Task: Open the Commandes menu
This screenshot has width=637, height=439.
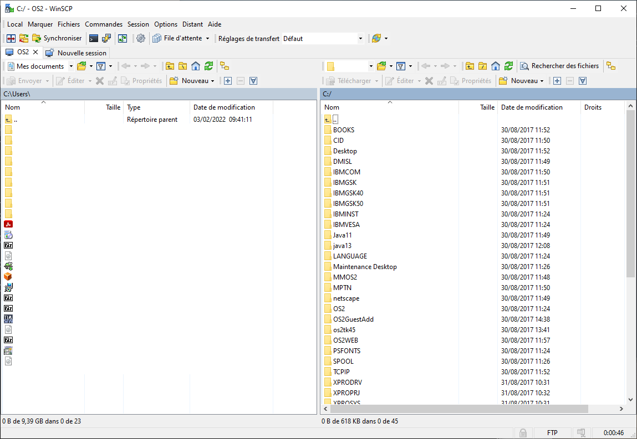Action: click(104, 24)
